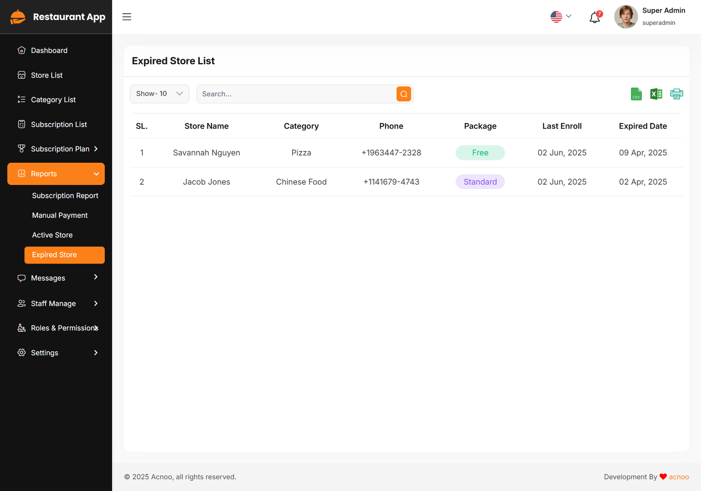Open Store List from sidebar
The width and height of the screenshot is (701, 491).
pyautogui.click(x=46, y=75)
